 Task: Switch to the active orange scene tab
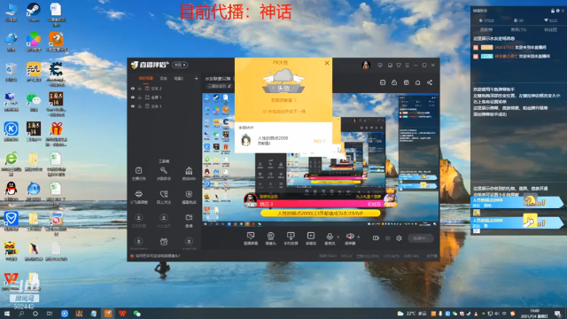point(146,79)
